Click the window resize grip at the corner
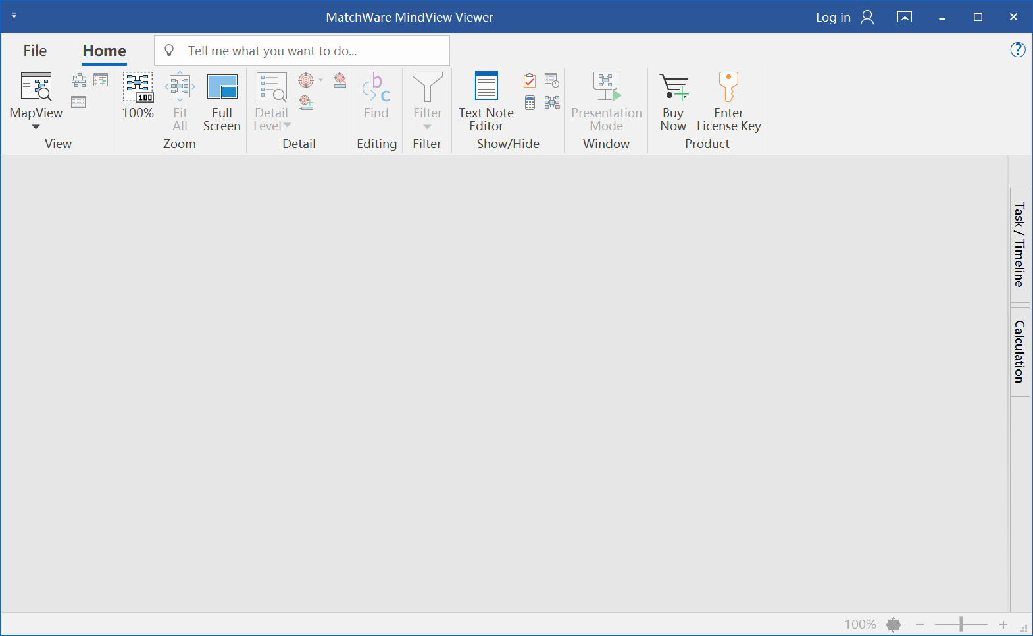 pos(1024,628)
